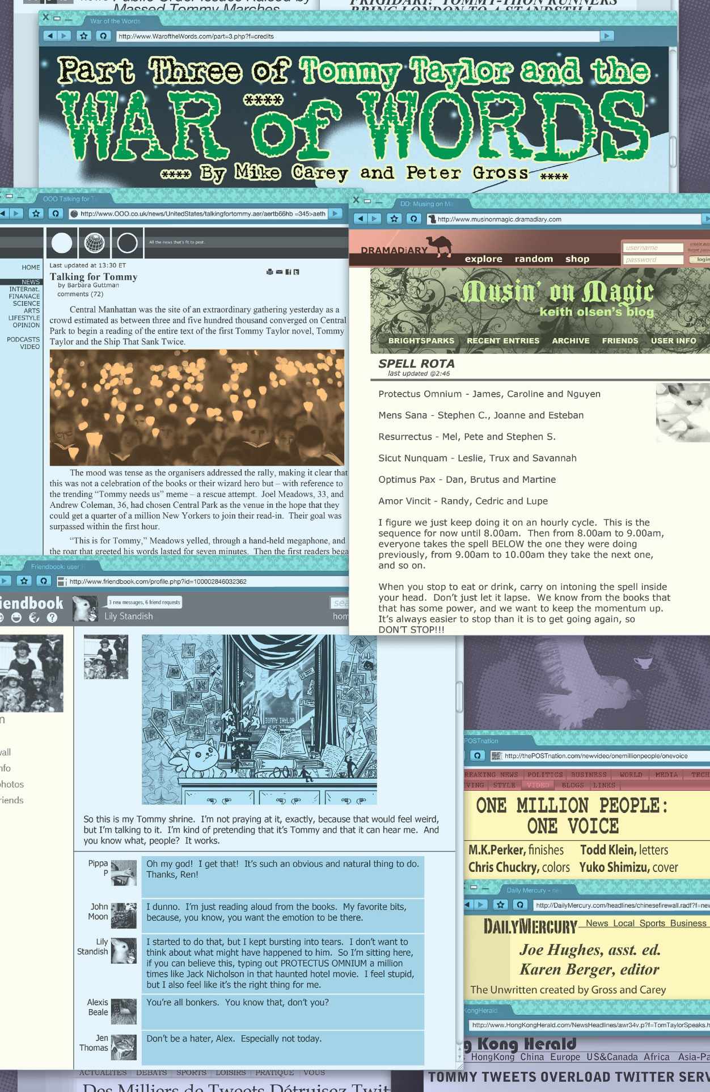Open POLITICS on thePOSTnation nav bar
Screen dimensions: 710x1092
click(x=545, y=774)
